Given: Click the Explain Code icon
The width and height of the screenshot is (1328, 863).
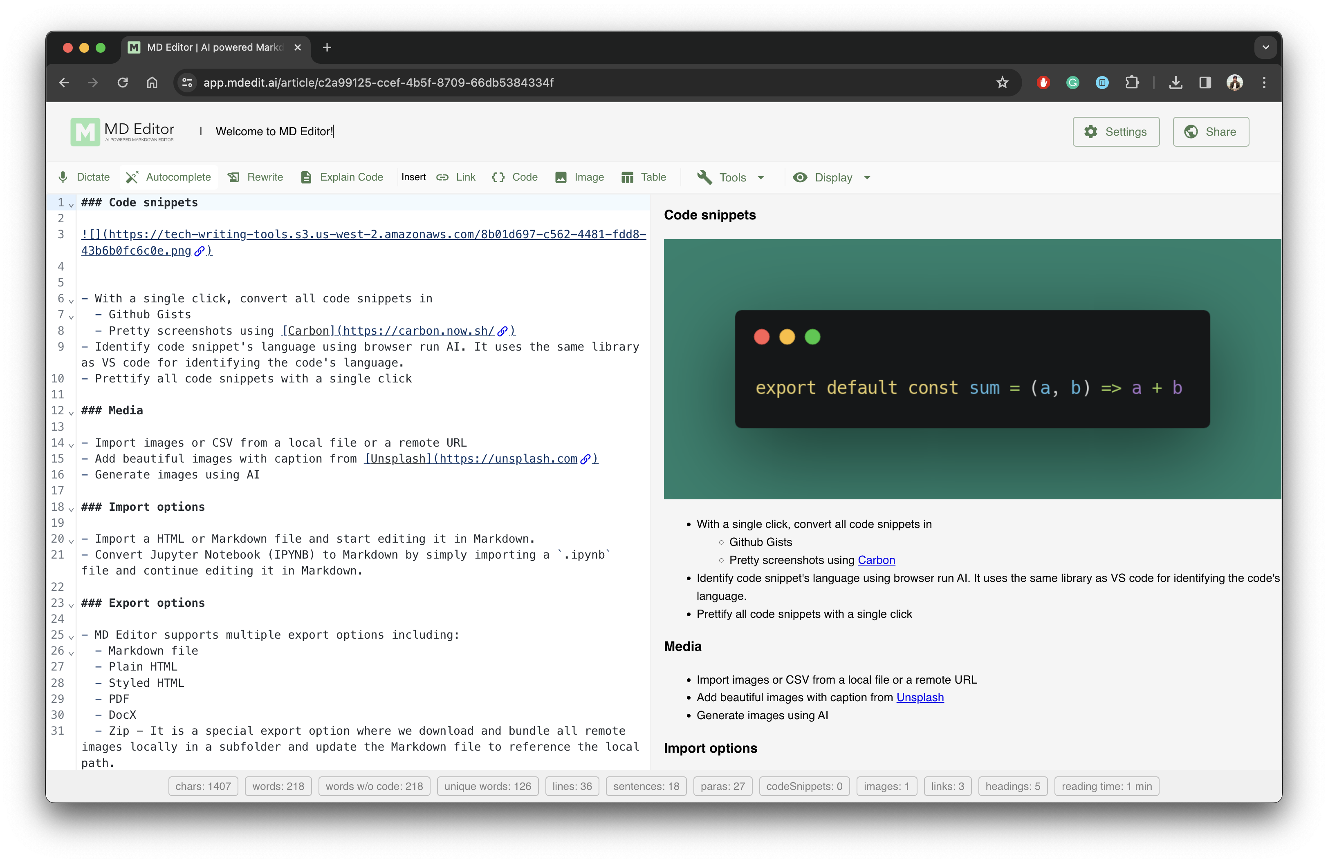Looking at the screenshot, I should tap(306, 177).
